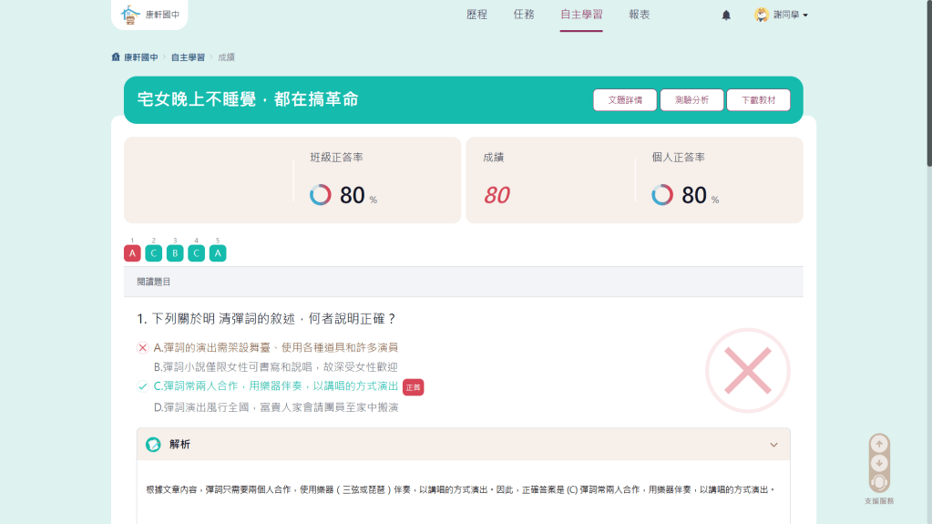
Task: Choose option B 彈詞小說僅限女性可書寫和說唱
Action: pyautogui.click(x=275, y=366)
